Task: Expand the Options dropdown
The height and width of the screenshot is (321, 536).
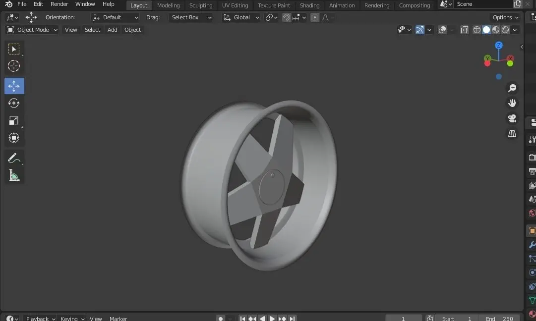Action: point(506,17)
